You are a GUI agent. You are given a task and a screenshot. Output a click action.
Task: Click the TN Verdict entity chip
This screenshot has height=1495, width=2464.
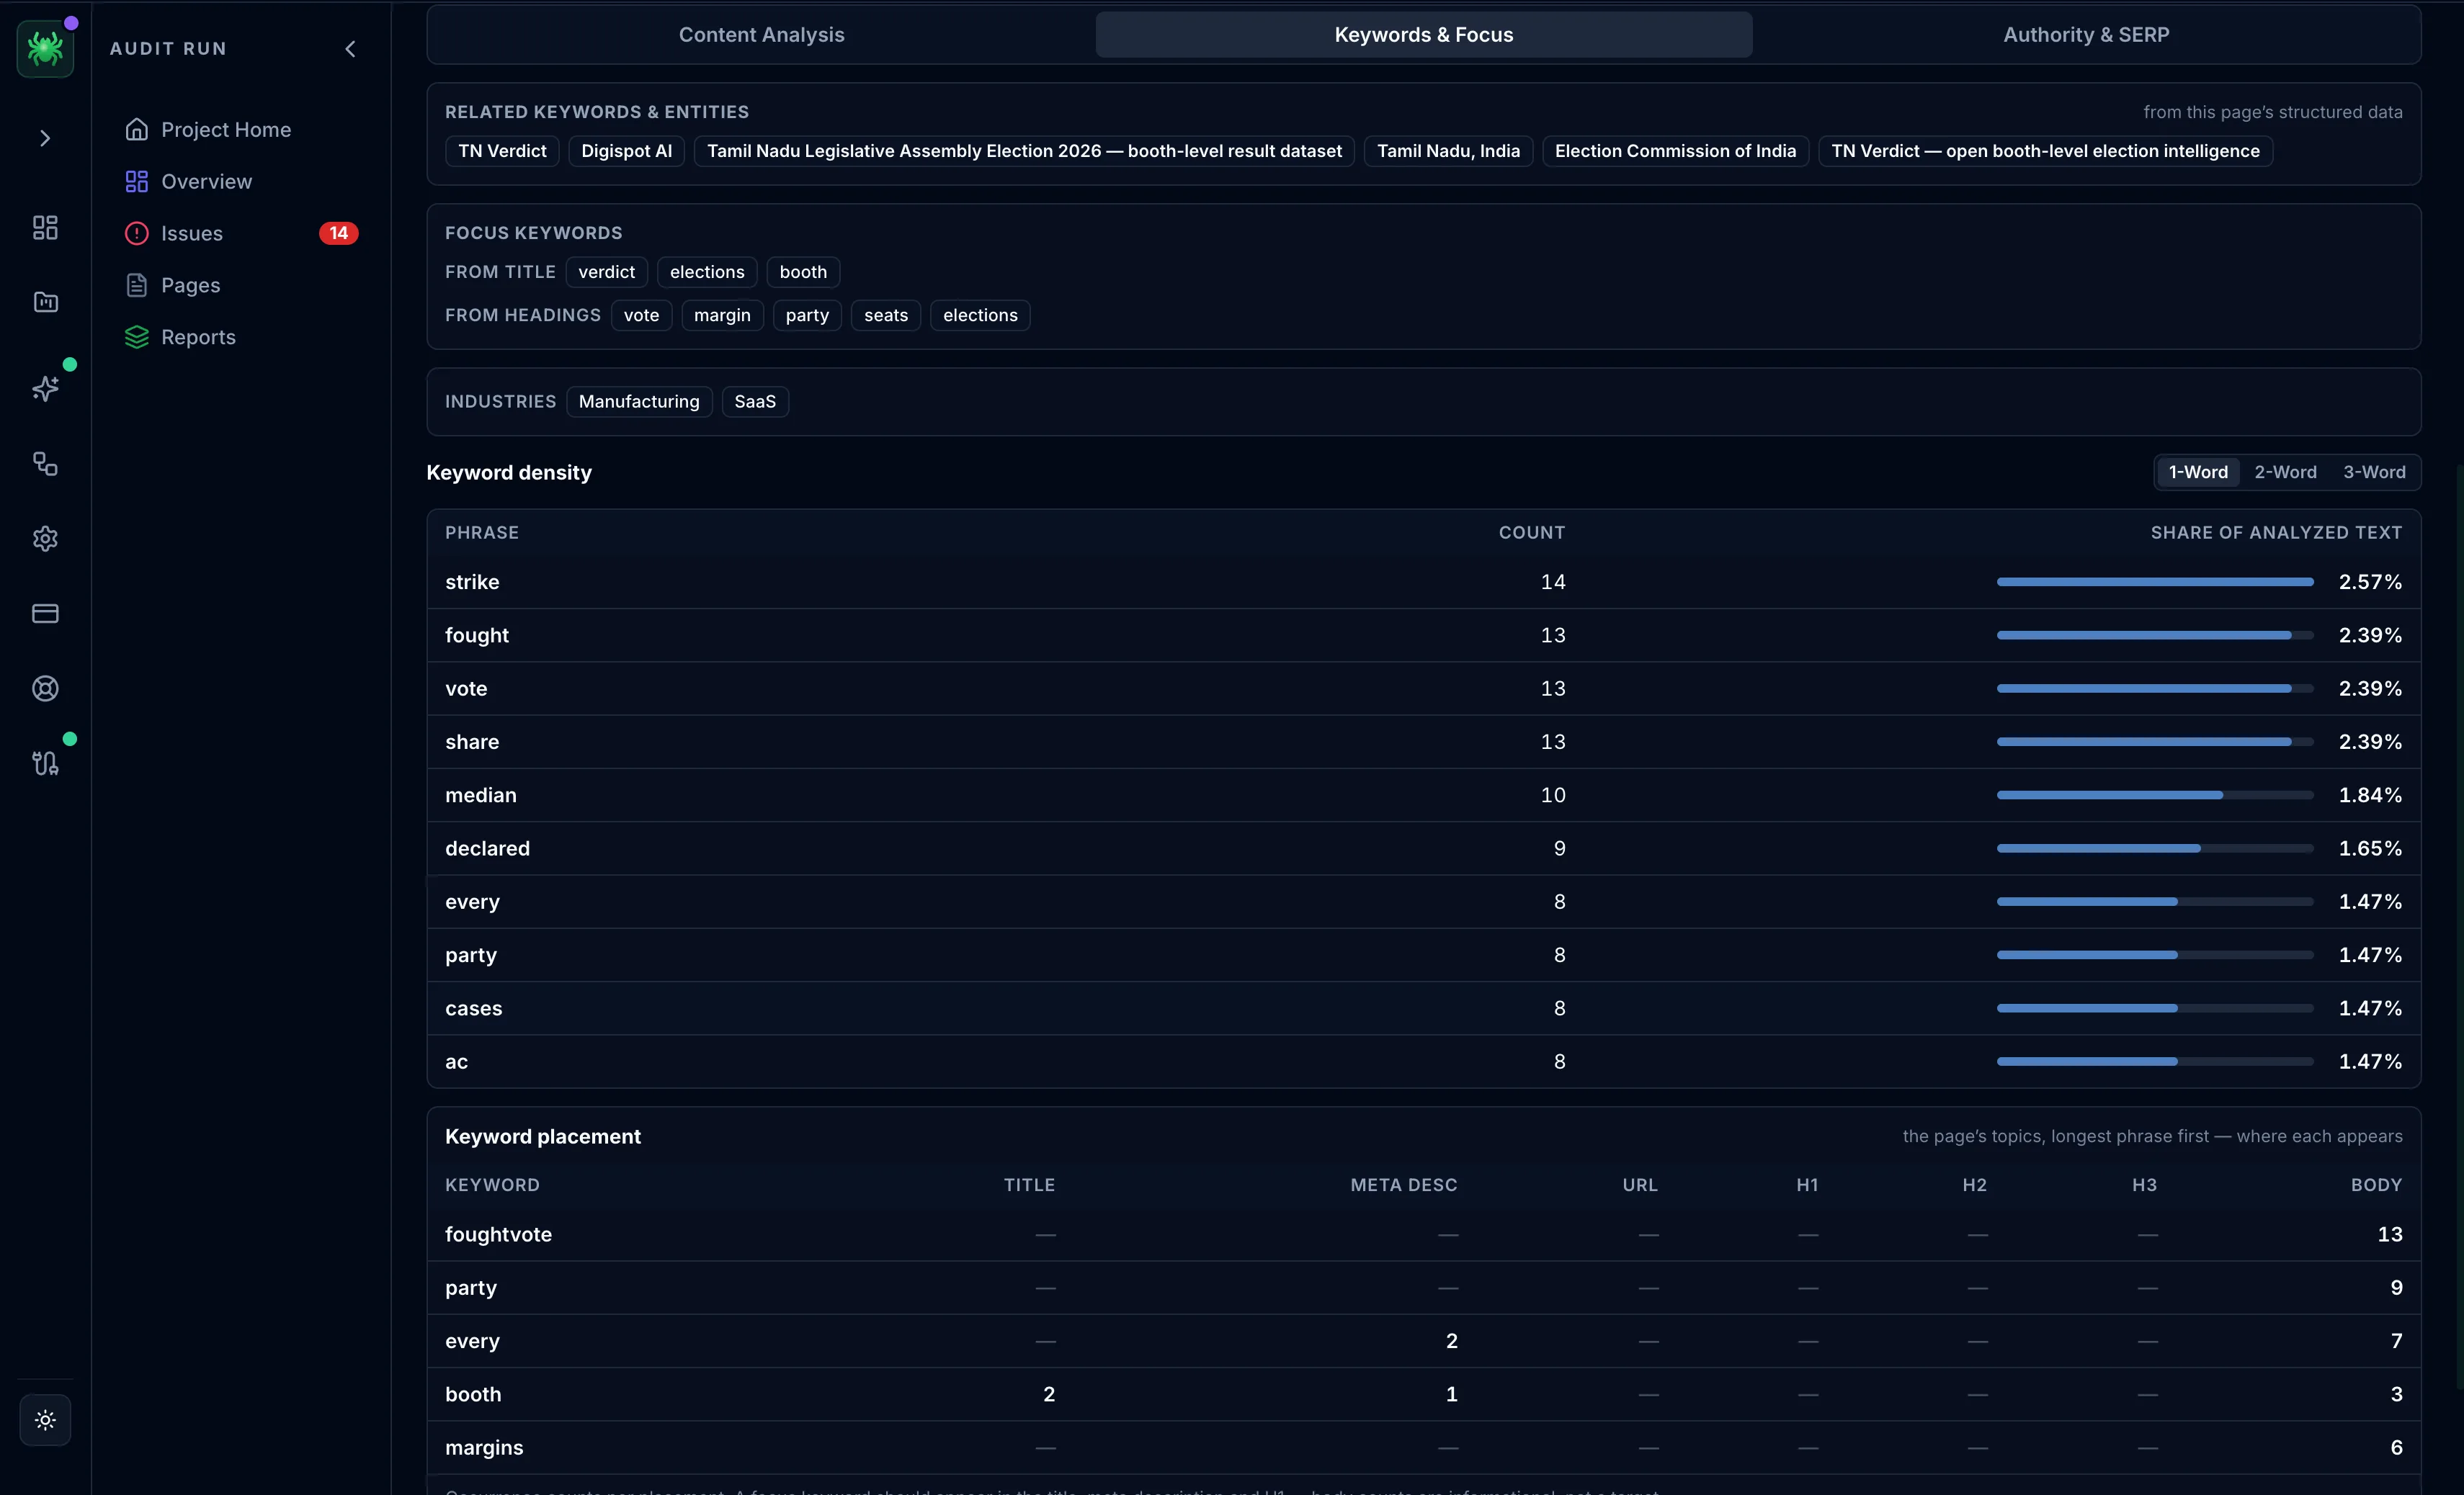[x=502, y=151]
